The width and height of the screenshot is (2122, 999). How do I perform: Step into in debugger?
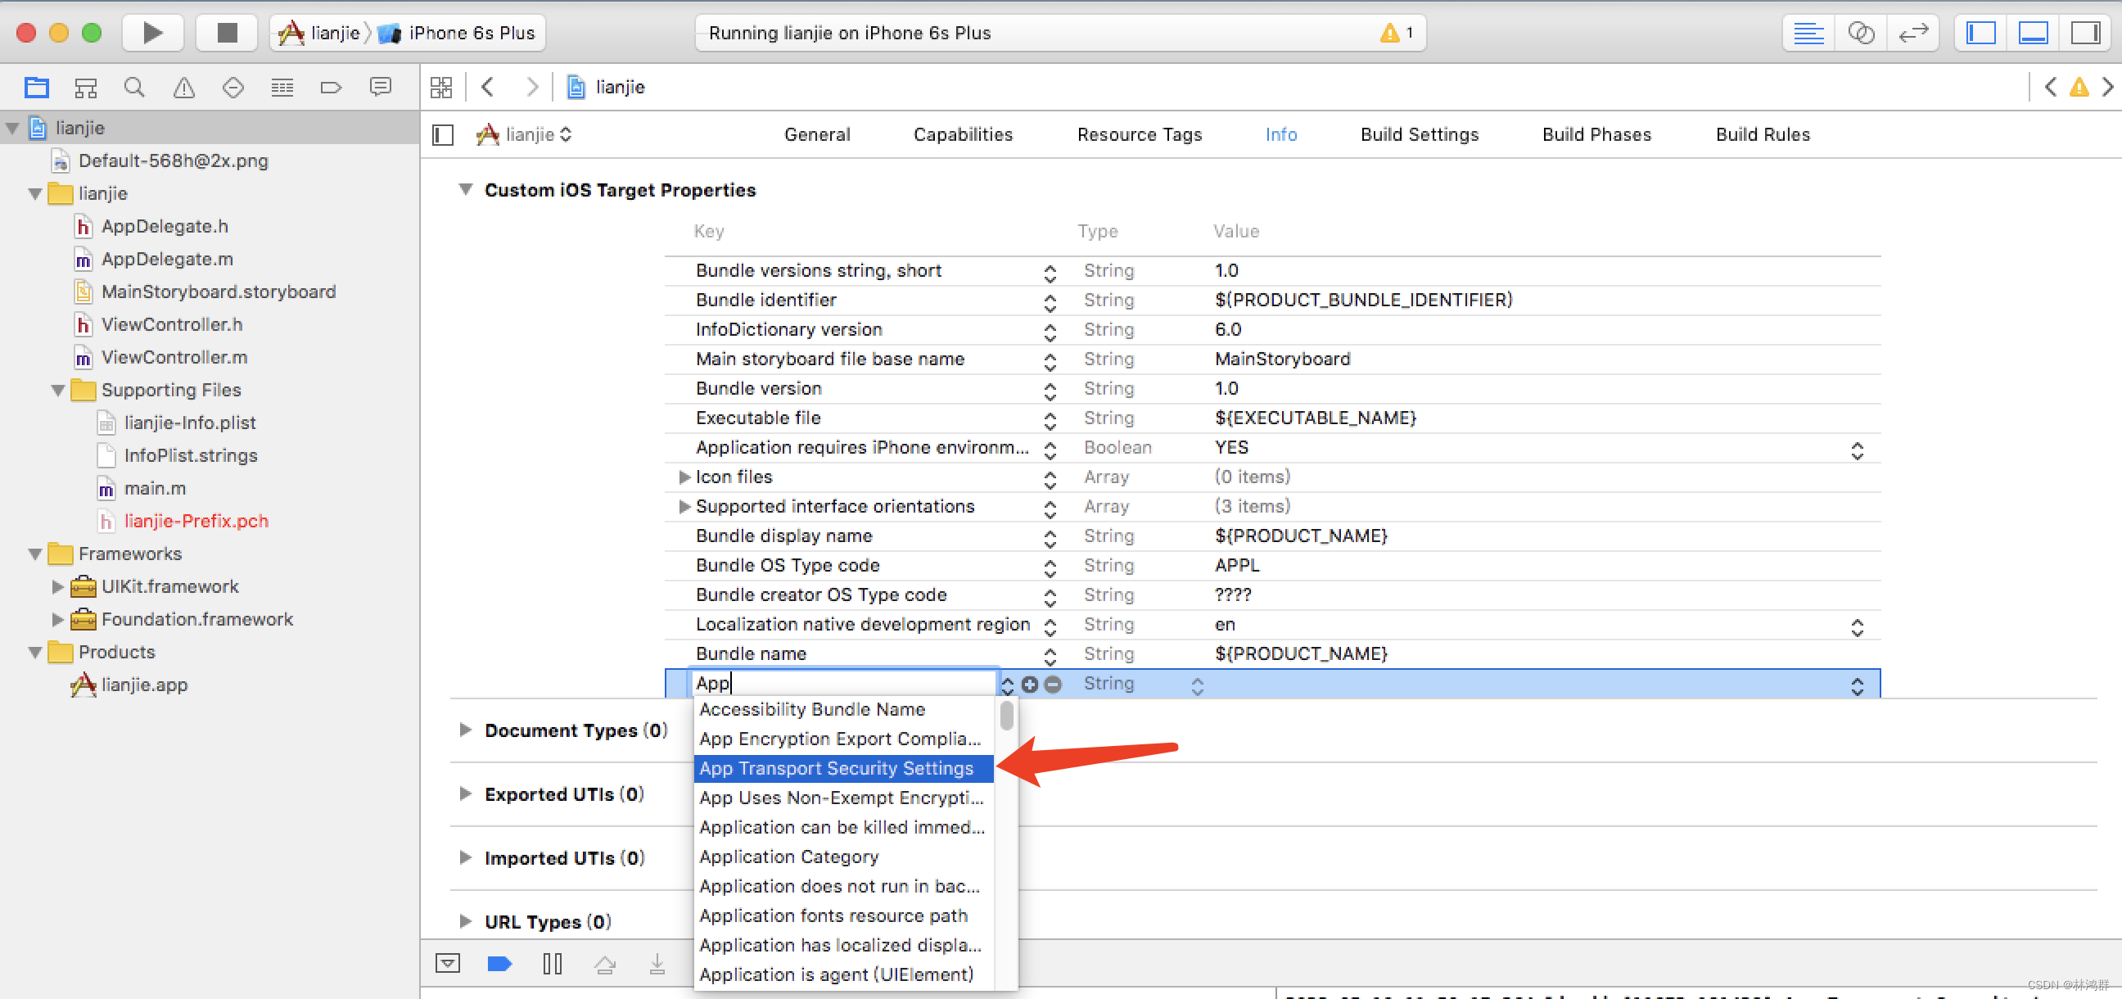657,963
